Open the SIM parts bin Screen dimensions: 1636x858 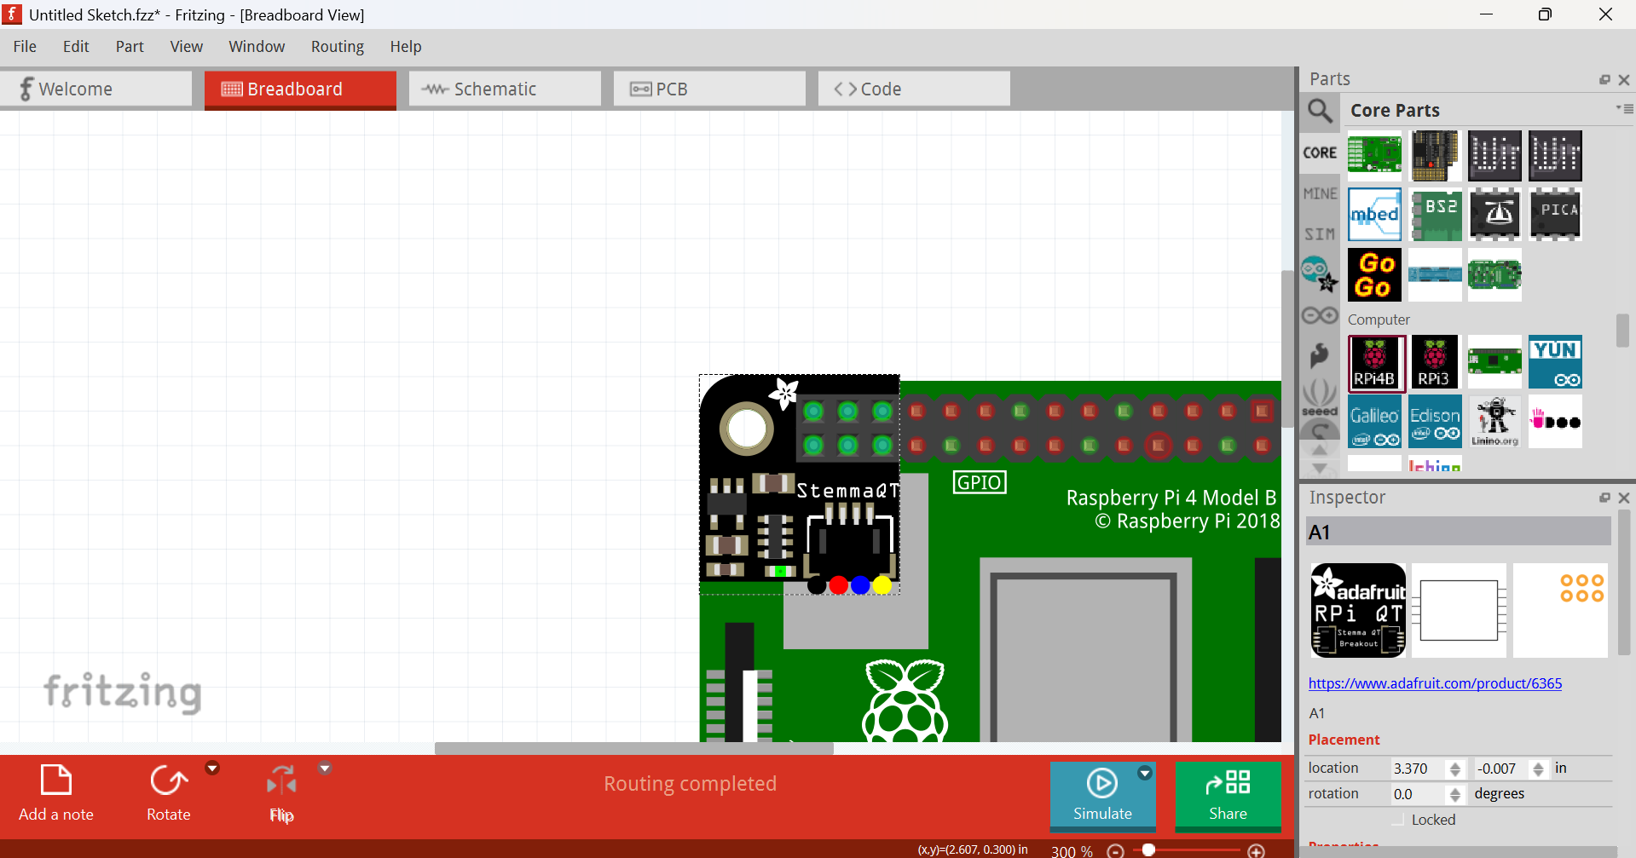[x=1320, y=233]
